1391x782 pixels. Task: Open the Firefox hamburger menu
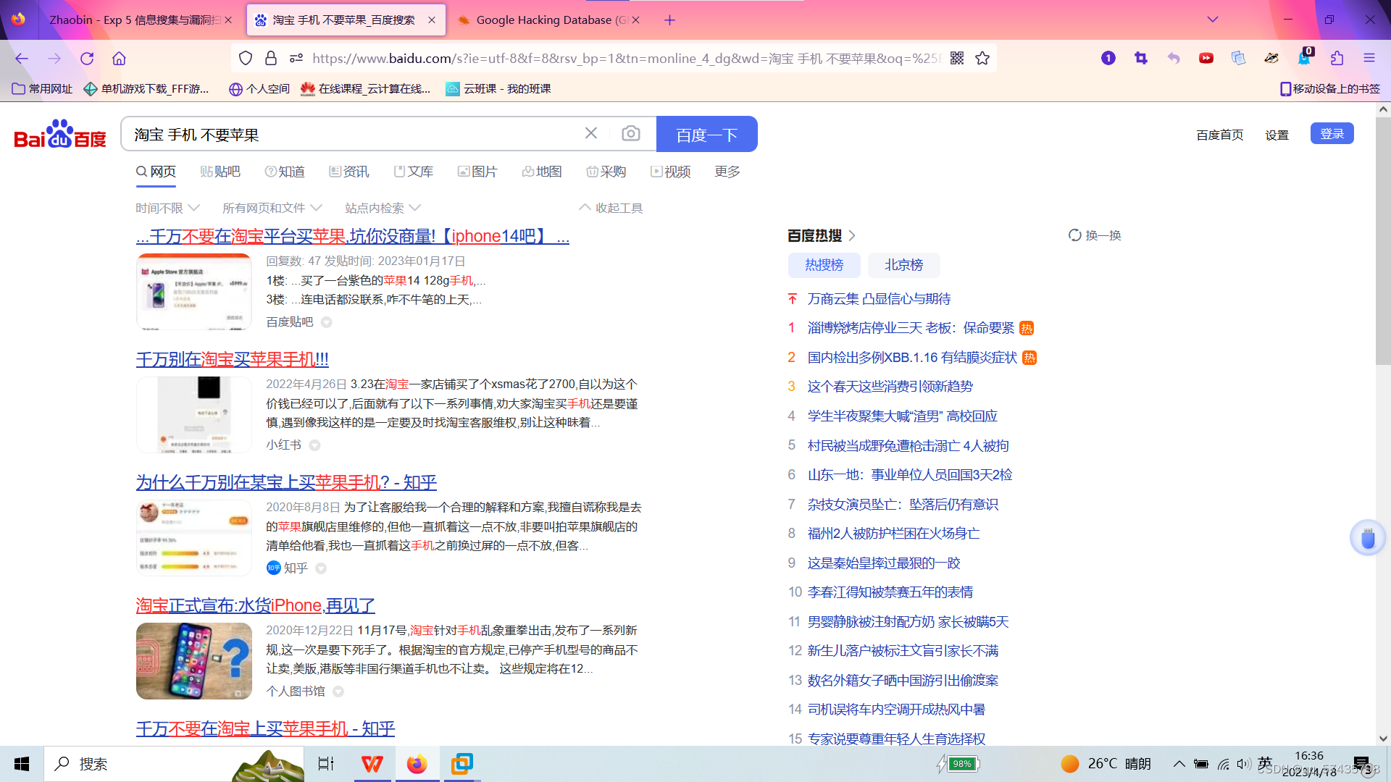pyautogui.click(x=1369, y=59)
